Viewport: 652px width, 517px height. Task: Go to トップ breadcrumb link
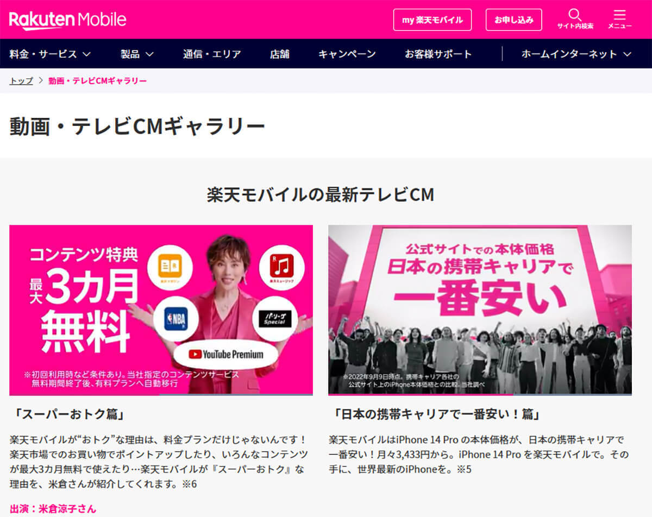[21, 81]
